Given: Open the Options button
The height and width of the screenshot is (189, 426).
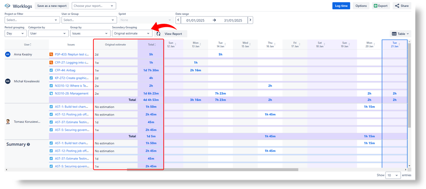Looking at the screenshot, I should 361,6.
